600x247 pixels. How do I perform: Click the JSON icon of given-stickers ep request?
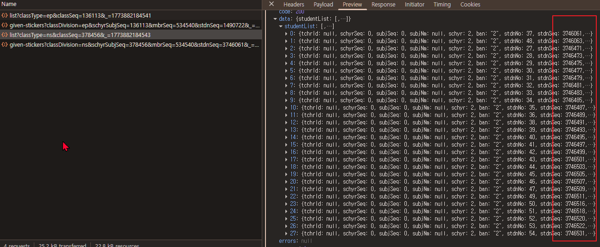[x=5, y=25]
